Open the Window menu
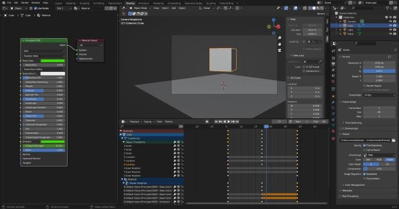The height and width of the screenshot is (209, 399). (x=35, y=3)
